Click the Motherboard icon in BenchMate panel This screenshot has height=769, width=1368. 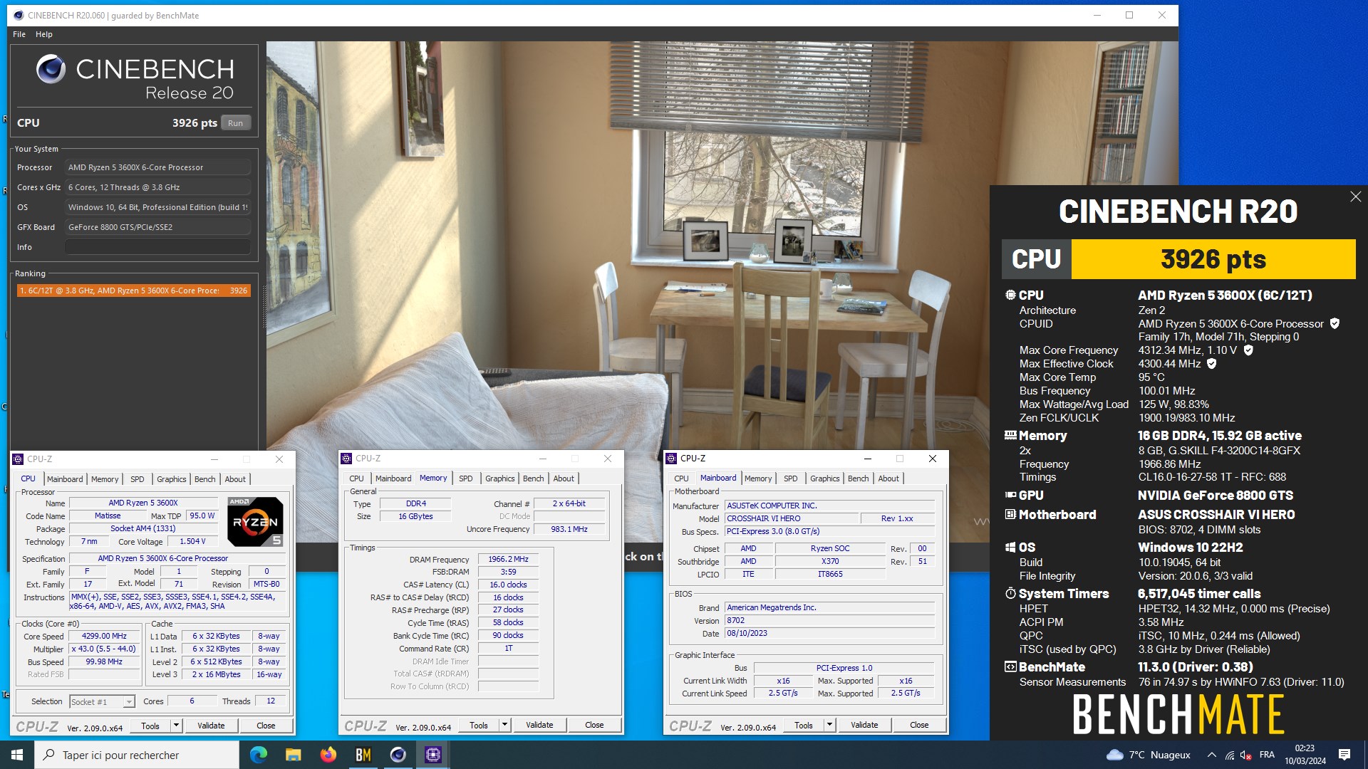1010,514
